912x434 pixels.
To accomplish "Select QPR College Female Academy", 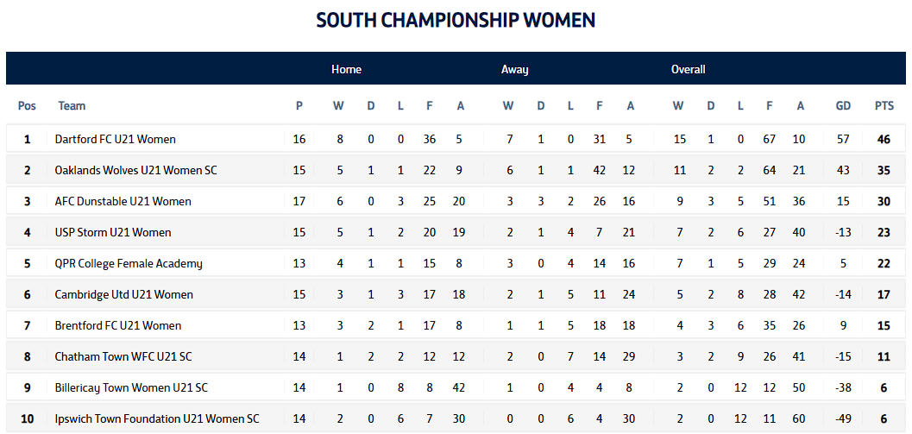I will [129, 263].
